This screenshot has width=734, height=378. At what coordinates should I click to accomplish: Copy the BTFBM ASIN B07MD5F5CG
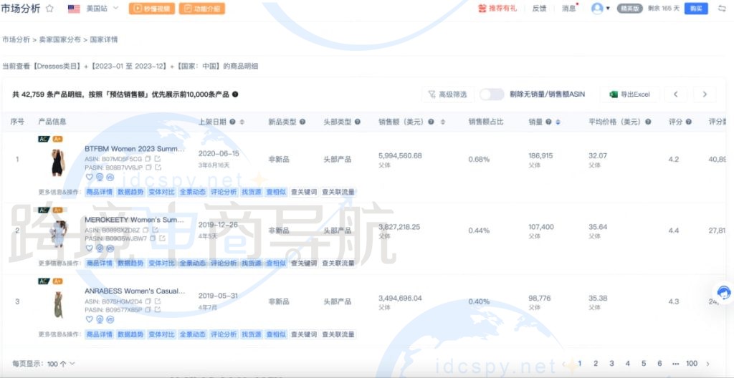148,159
